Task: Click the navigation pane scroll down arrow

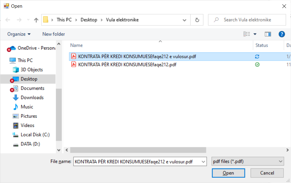Action: point(59,150)
